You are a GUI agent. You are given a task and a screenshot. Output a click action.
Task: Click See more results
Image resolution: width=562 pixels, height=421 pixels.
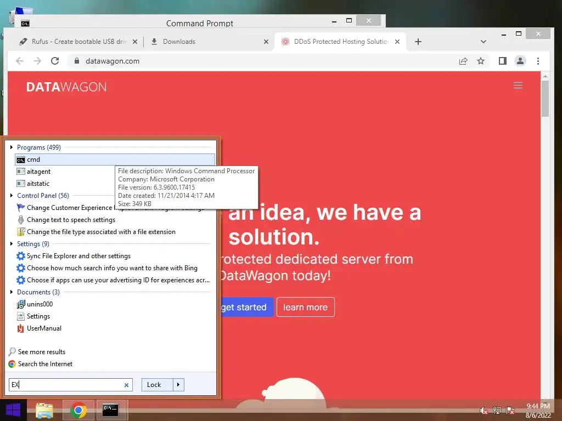[37, 352]
